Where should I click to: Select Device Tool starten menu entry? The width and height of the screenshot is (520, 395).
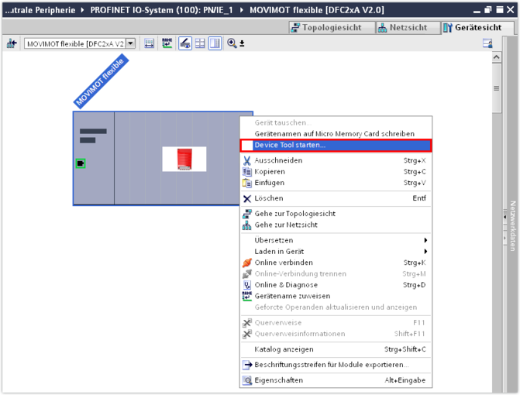click(x=336, y=145)
